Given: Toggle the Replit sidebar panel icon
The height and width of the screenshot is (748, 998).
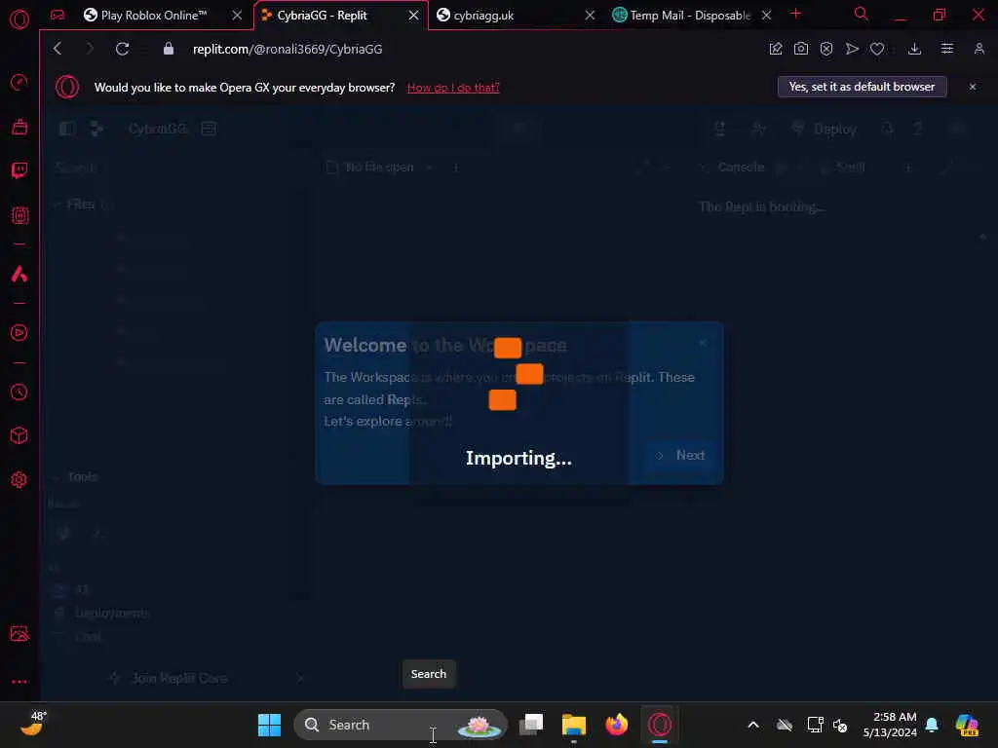Looking at the screenshot, I should (67, 130).
